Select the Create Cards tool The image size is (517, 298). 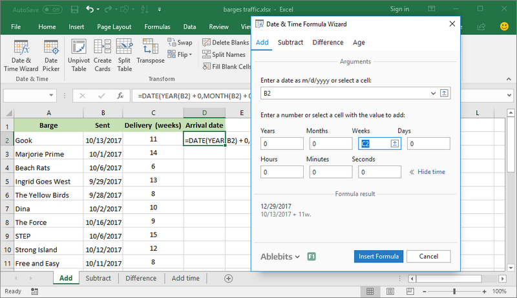click(x=102, y=54)
